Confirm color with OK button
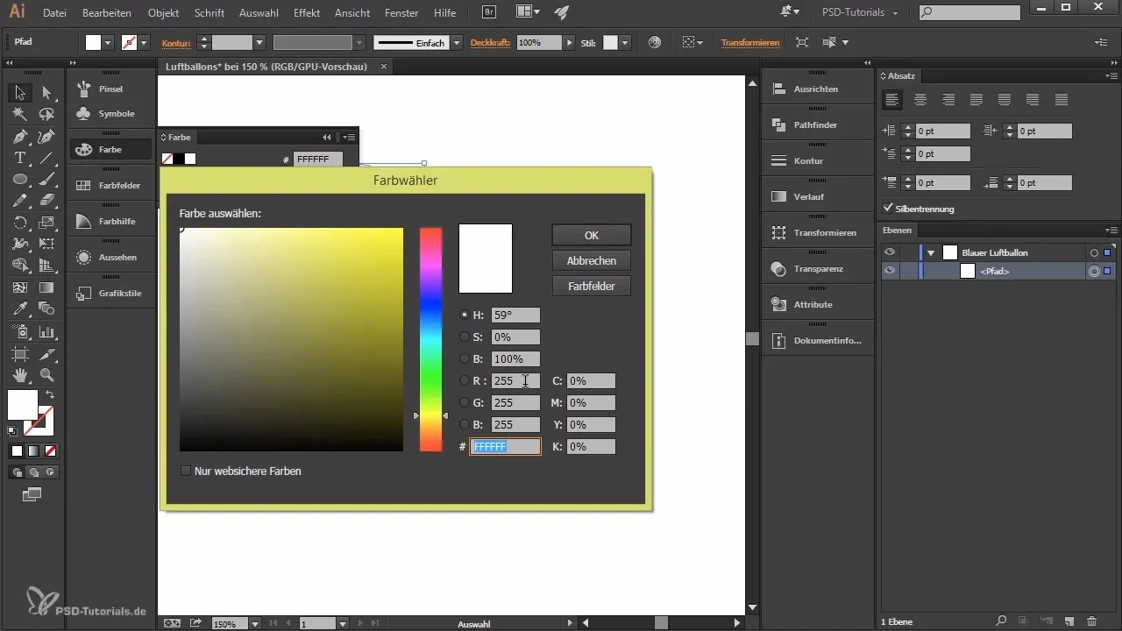 coord(592,235)
